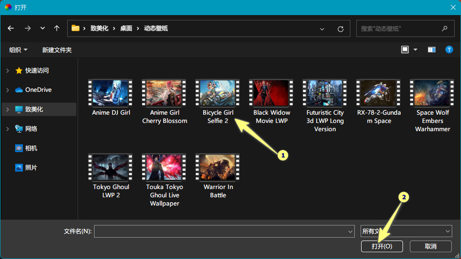Click 新建文件夹 button
The width and height of the screenshot is (461, 259).
[x=57, y=50]
